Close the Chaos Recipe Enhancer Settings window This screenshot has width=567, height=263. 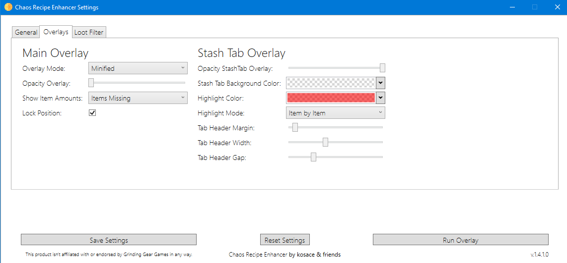(557, 7)
